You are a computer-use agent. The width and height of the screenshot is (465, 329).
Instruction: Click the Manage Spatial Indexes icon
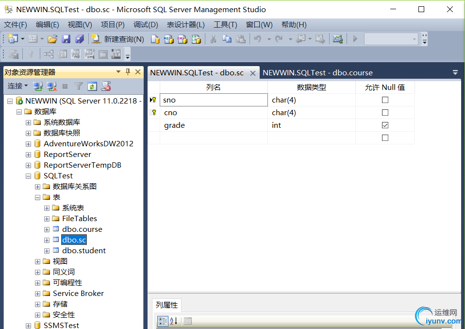(x=116, y=54)
